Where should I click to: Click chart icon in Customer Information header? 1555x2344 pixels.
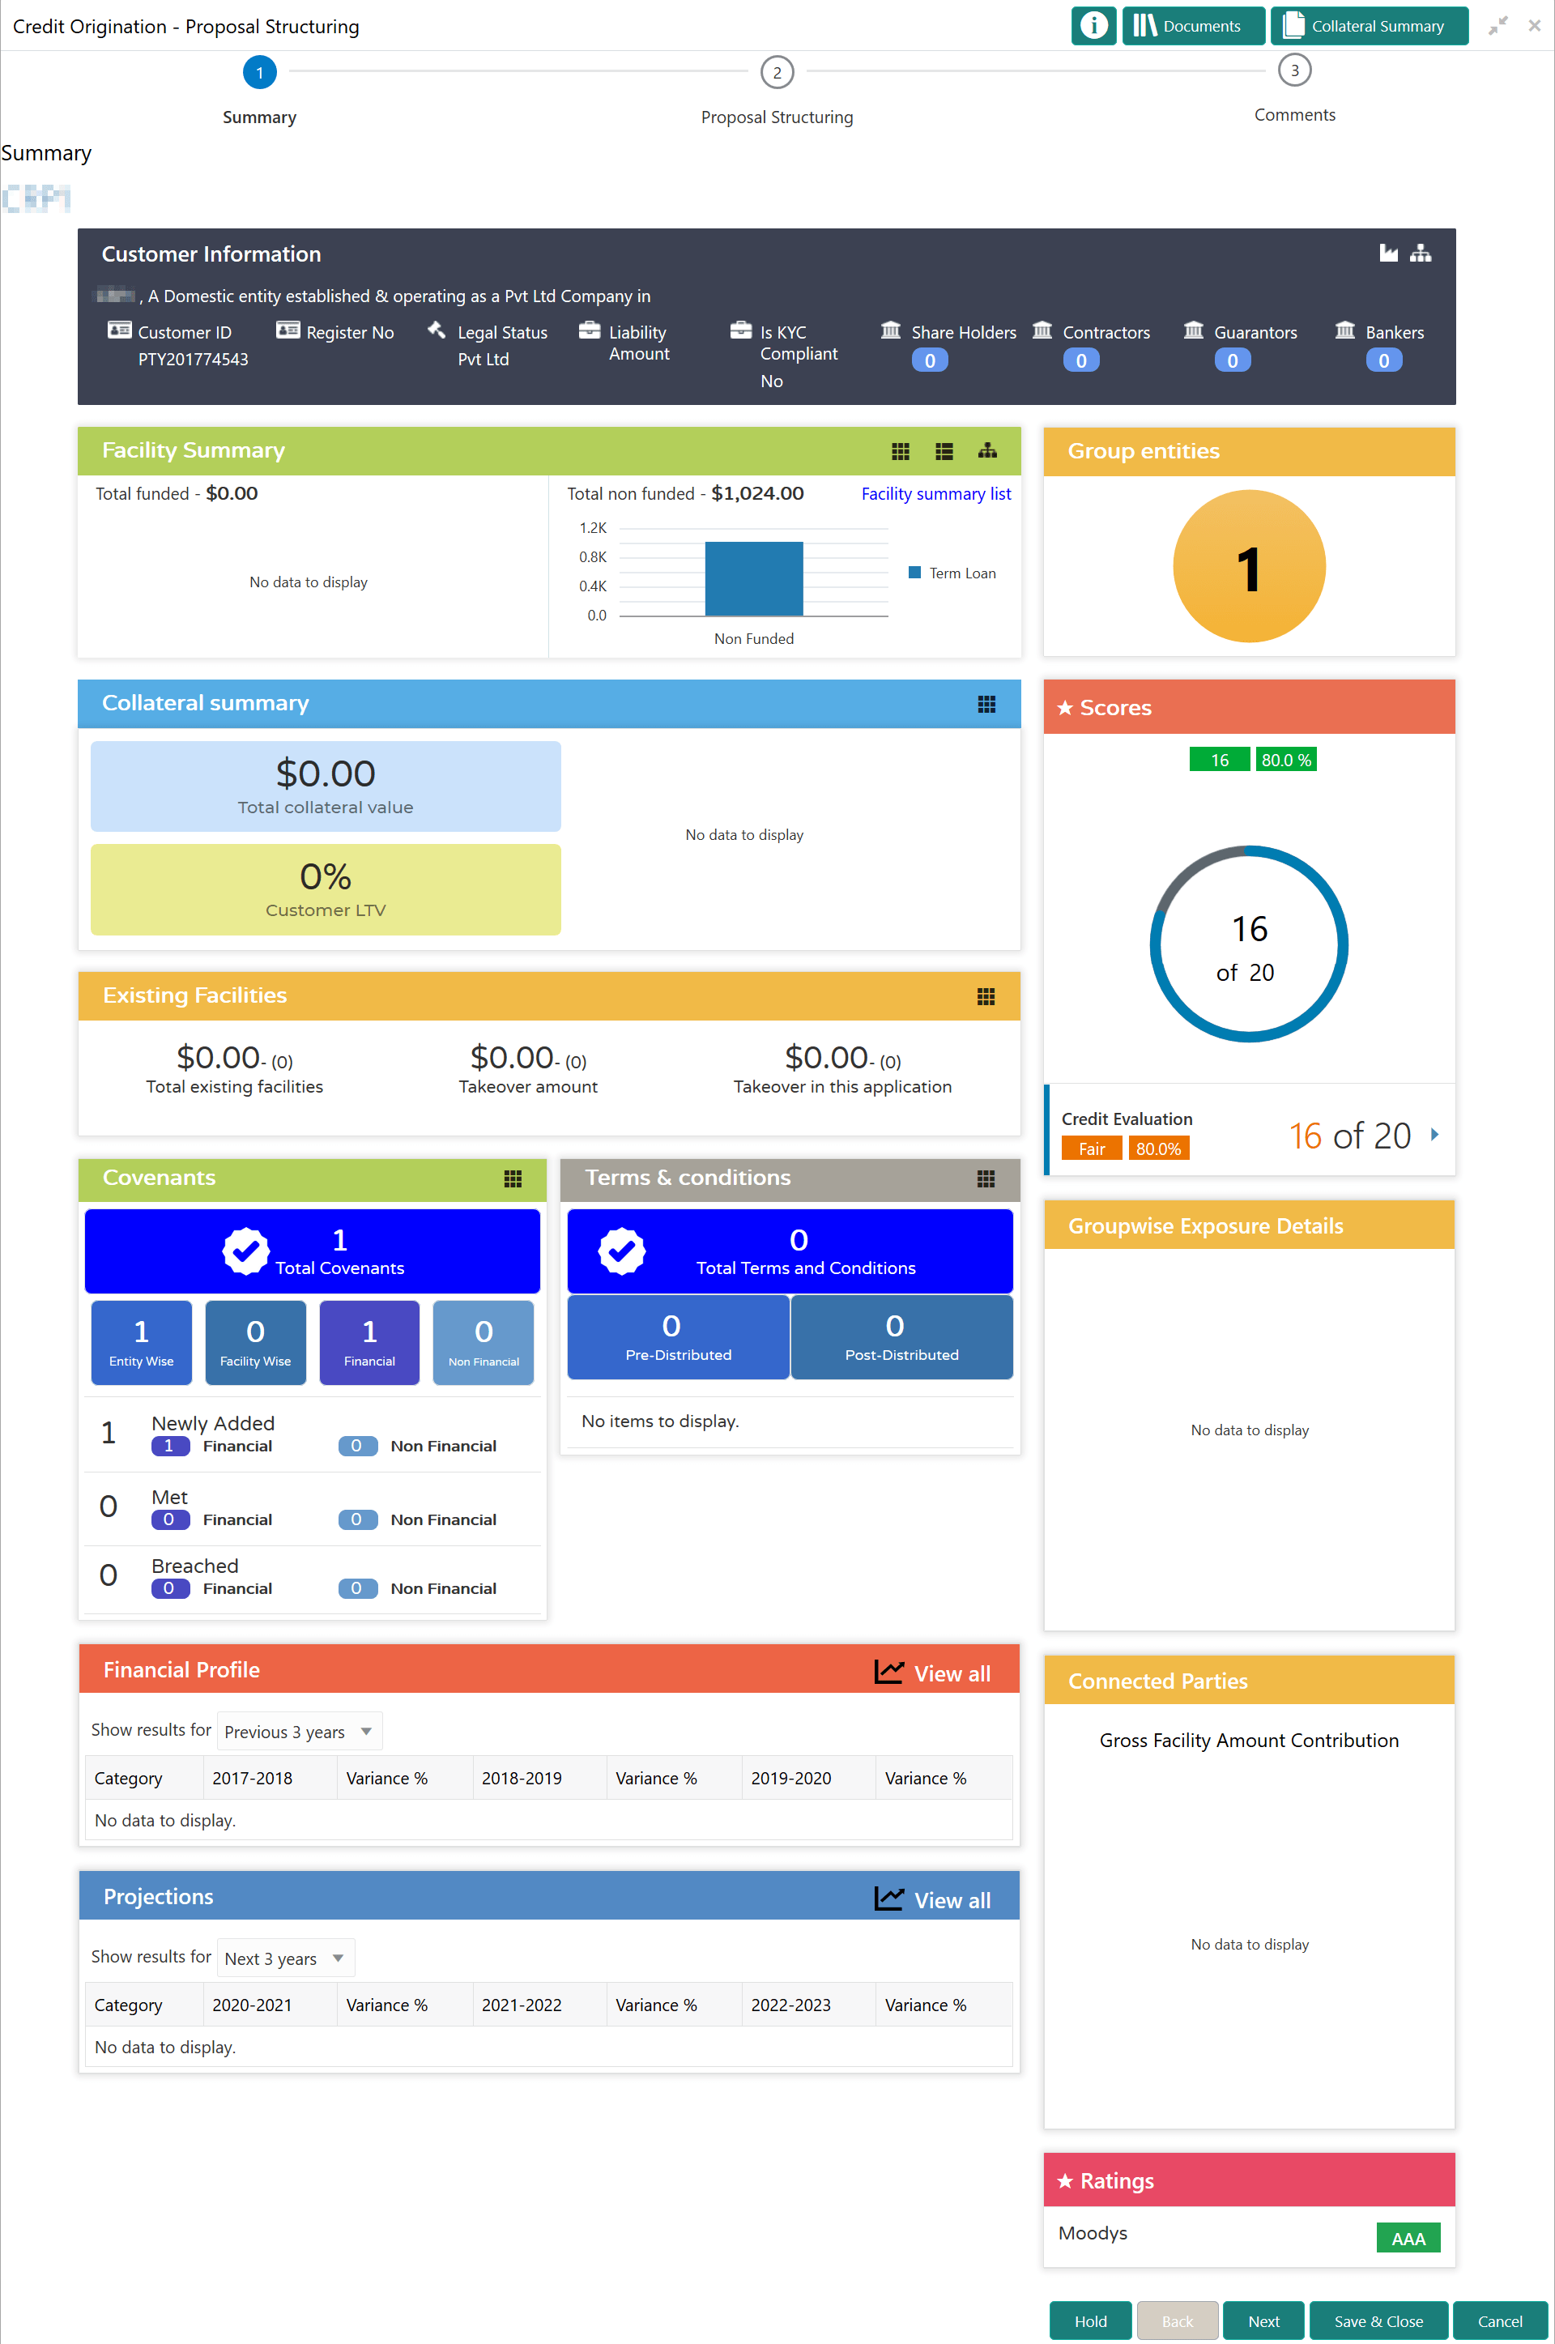(x=1388, y=254)
